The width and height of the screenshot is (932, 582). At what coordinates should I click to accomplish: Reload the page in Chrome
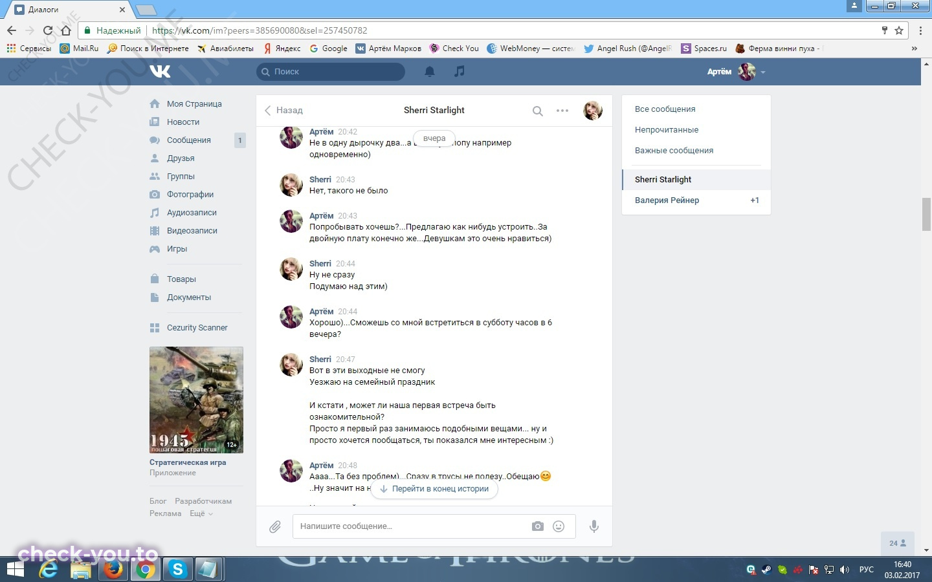point(47,30)
